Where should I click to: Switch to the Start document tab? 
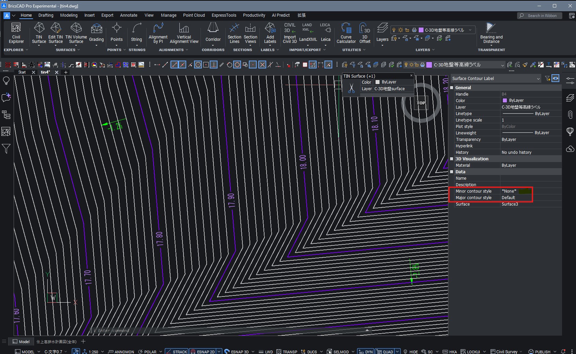click(x=22, y=72)
